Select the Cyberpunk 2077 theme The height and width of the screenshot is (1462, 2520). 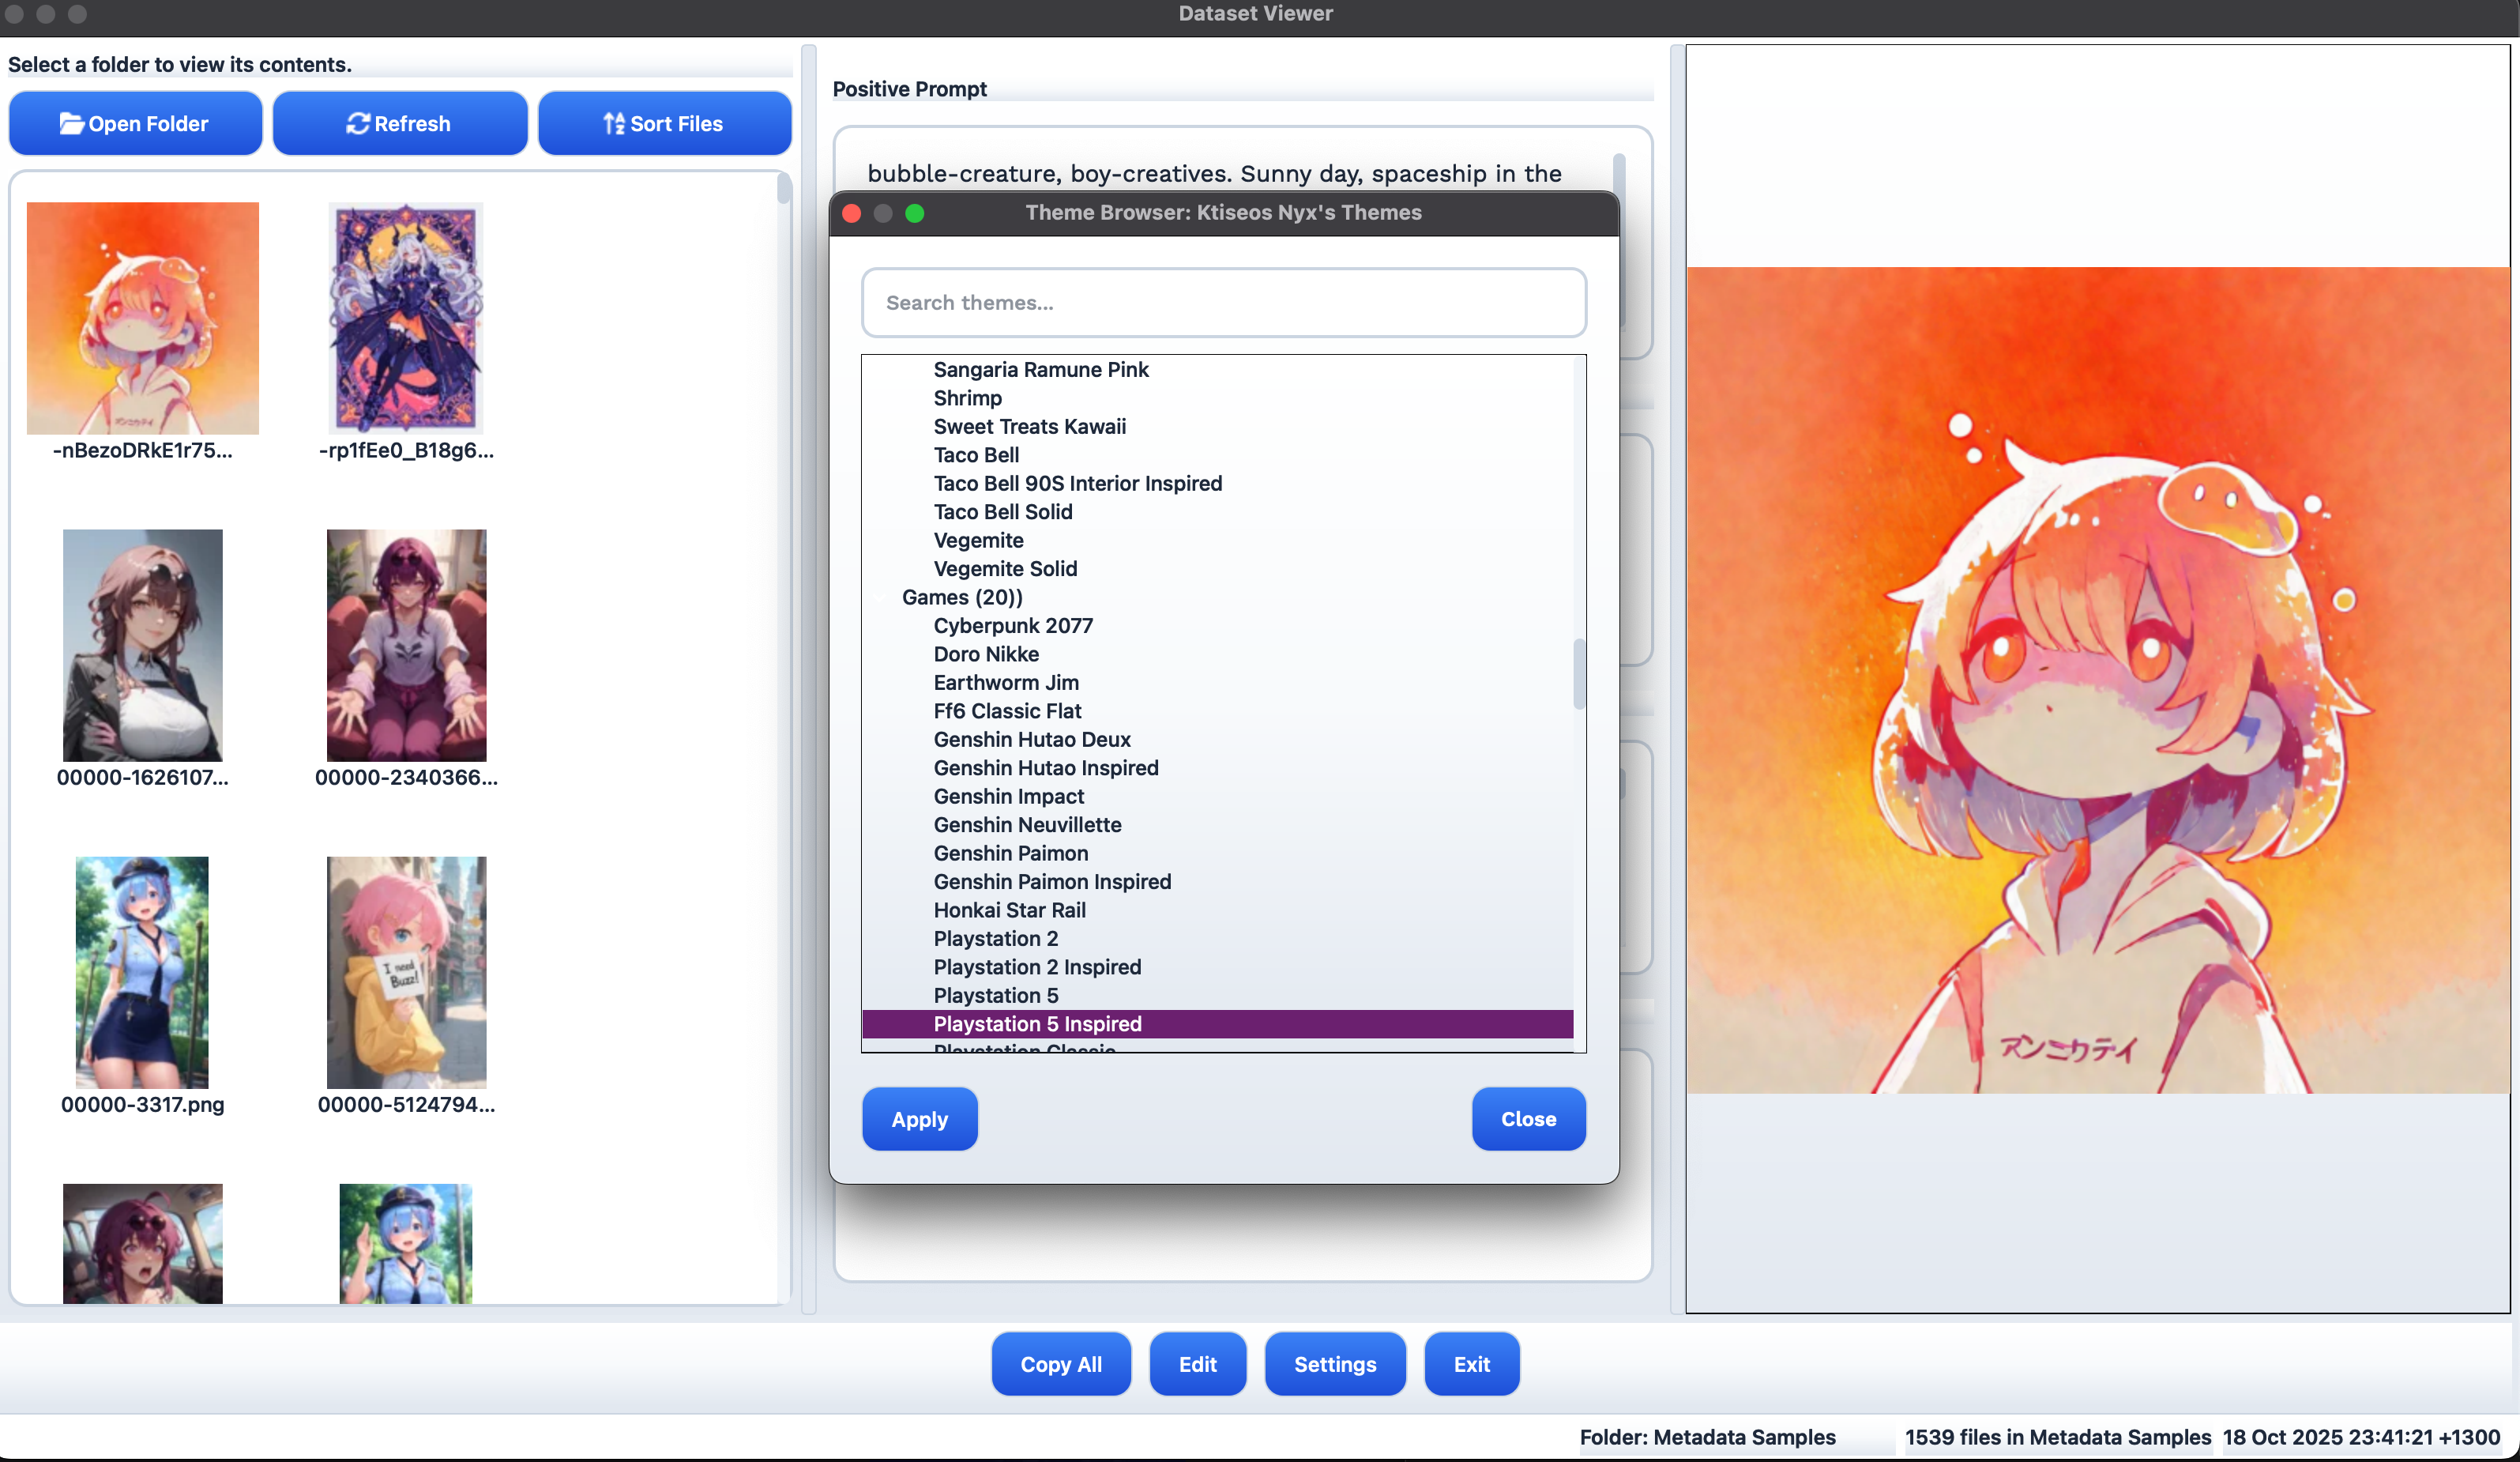tap(1012, 625)
